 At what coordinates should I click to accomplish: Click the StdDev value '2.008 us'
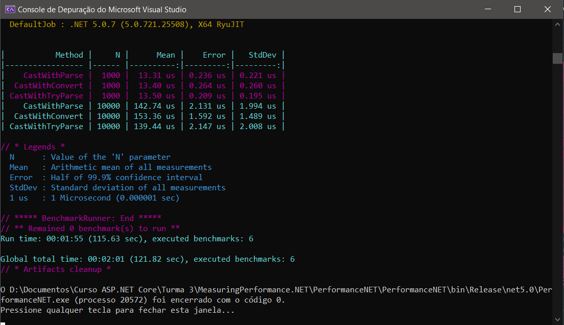point(258,127)
